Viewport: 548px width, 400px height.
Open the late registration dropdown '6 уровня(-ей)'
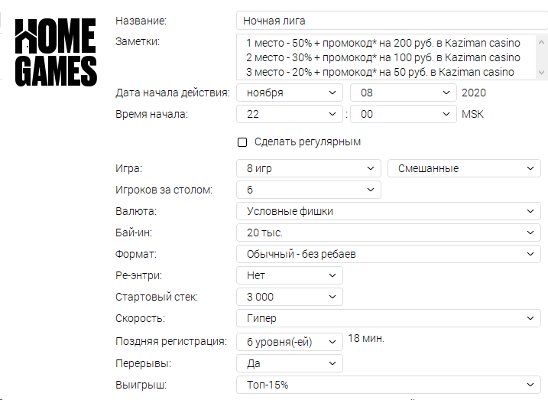[x=290, y=342]
